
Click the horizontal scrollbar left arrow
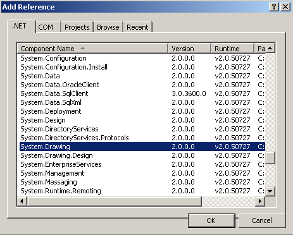coord(22,202)
